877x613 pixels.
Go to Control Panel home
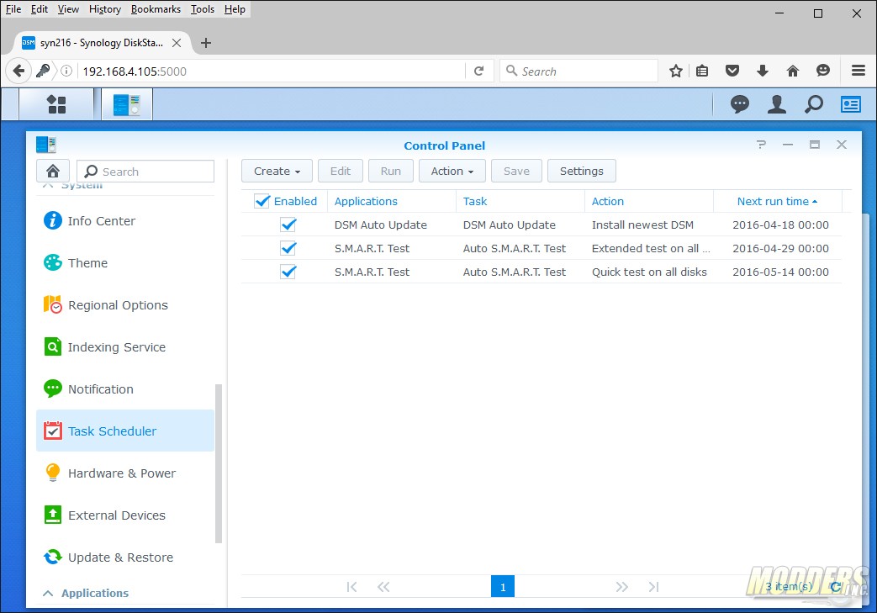click(x=53, y=171)
